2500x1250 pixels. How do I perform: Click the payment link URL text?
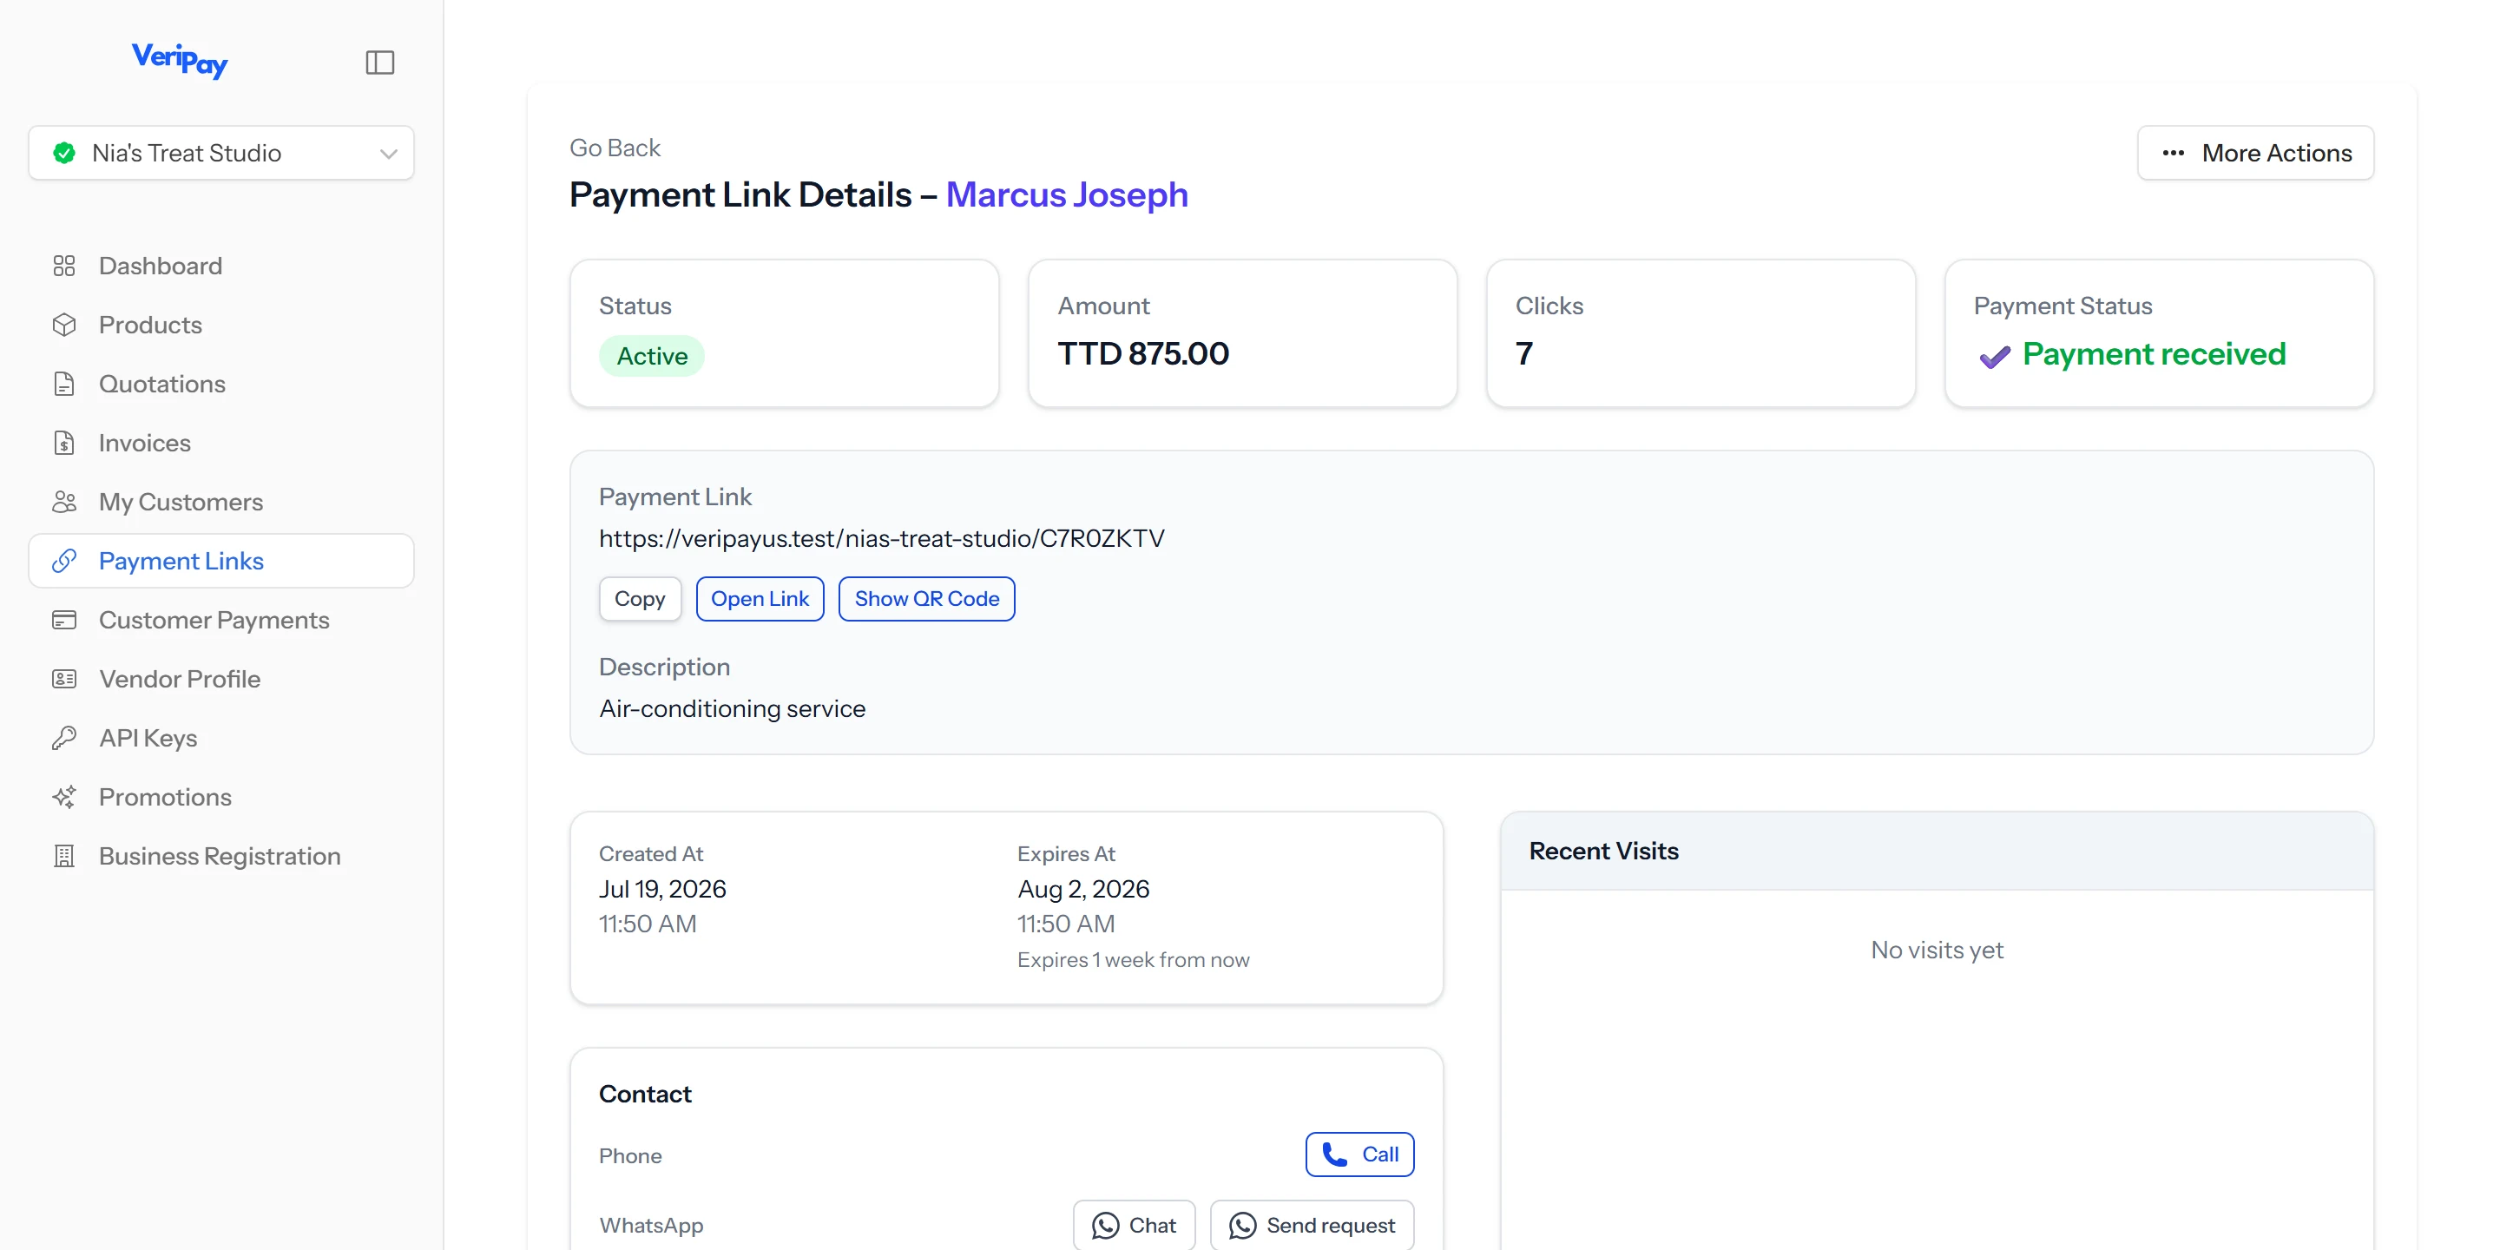tap(881, 538)
